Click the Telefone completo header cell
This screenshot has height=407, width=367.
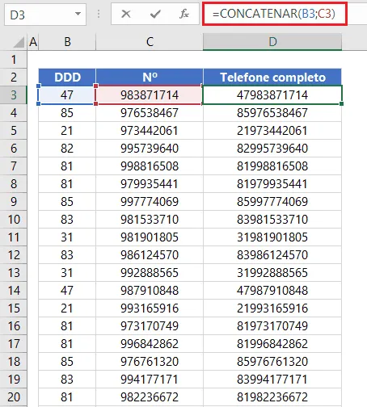tap(272, 78)
